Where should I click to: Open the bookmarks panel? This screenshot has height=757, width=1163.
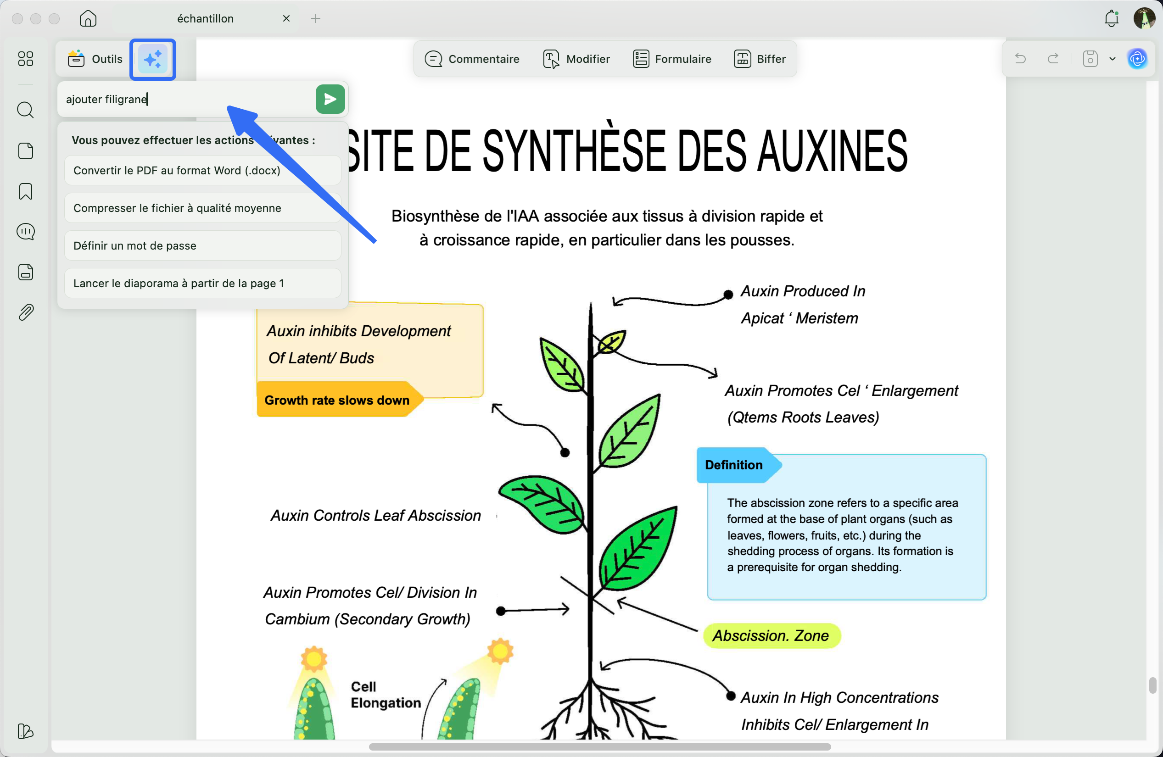(25, 191)
